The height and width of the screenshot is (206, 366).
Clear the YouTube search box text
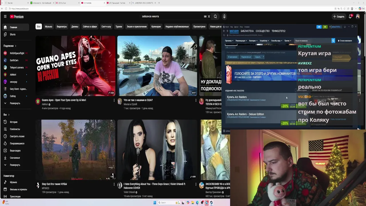tap(209, 17)
